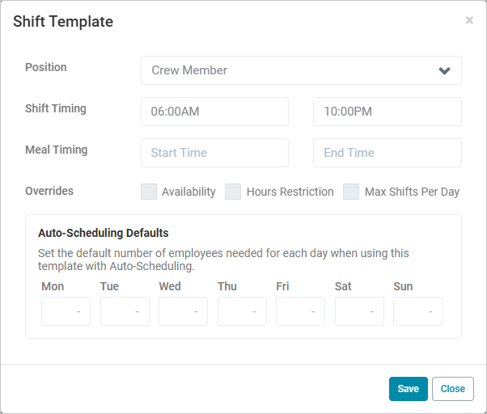This screenshot has width=487, height=414.
Task: Click the shift start time 06:00AM field
Action: pos(214,112)
